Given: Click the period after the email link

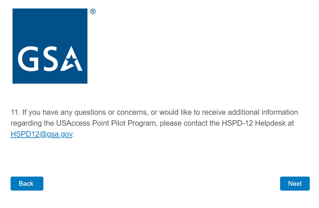Looking at the screenshot, I should click(73, 135).
